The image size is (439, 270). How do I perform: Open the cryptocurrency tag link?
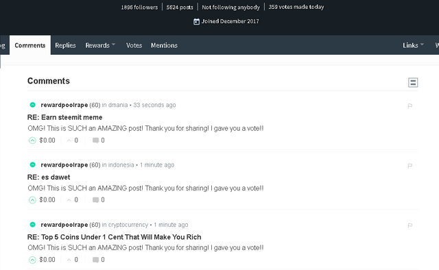(x=128, y=225)
